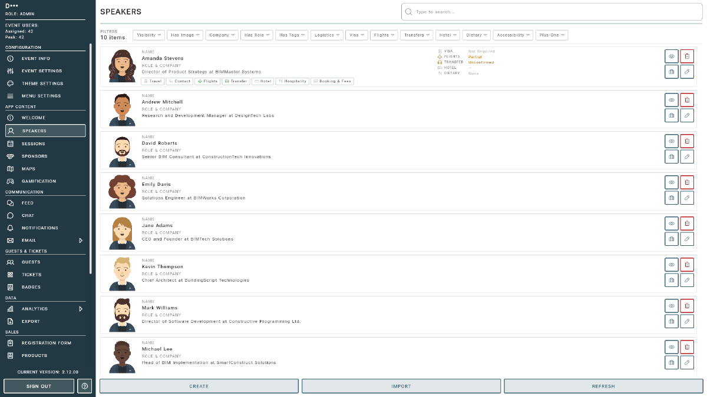Toggle visibility eye for Amanda Stevens
This screenshot has width=707, height=397.
click(672, 56)
